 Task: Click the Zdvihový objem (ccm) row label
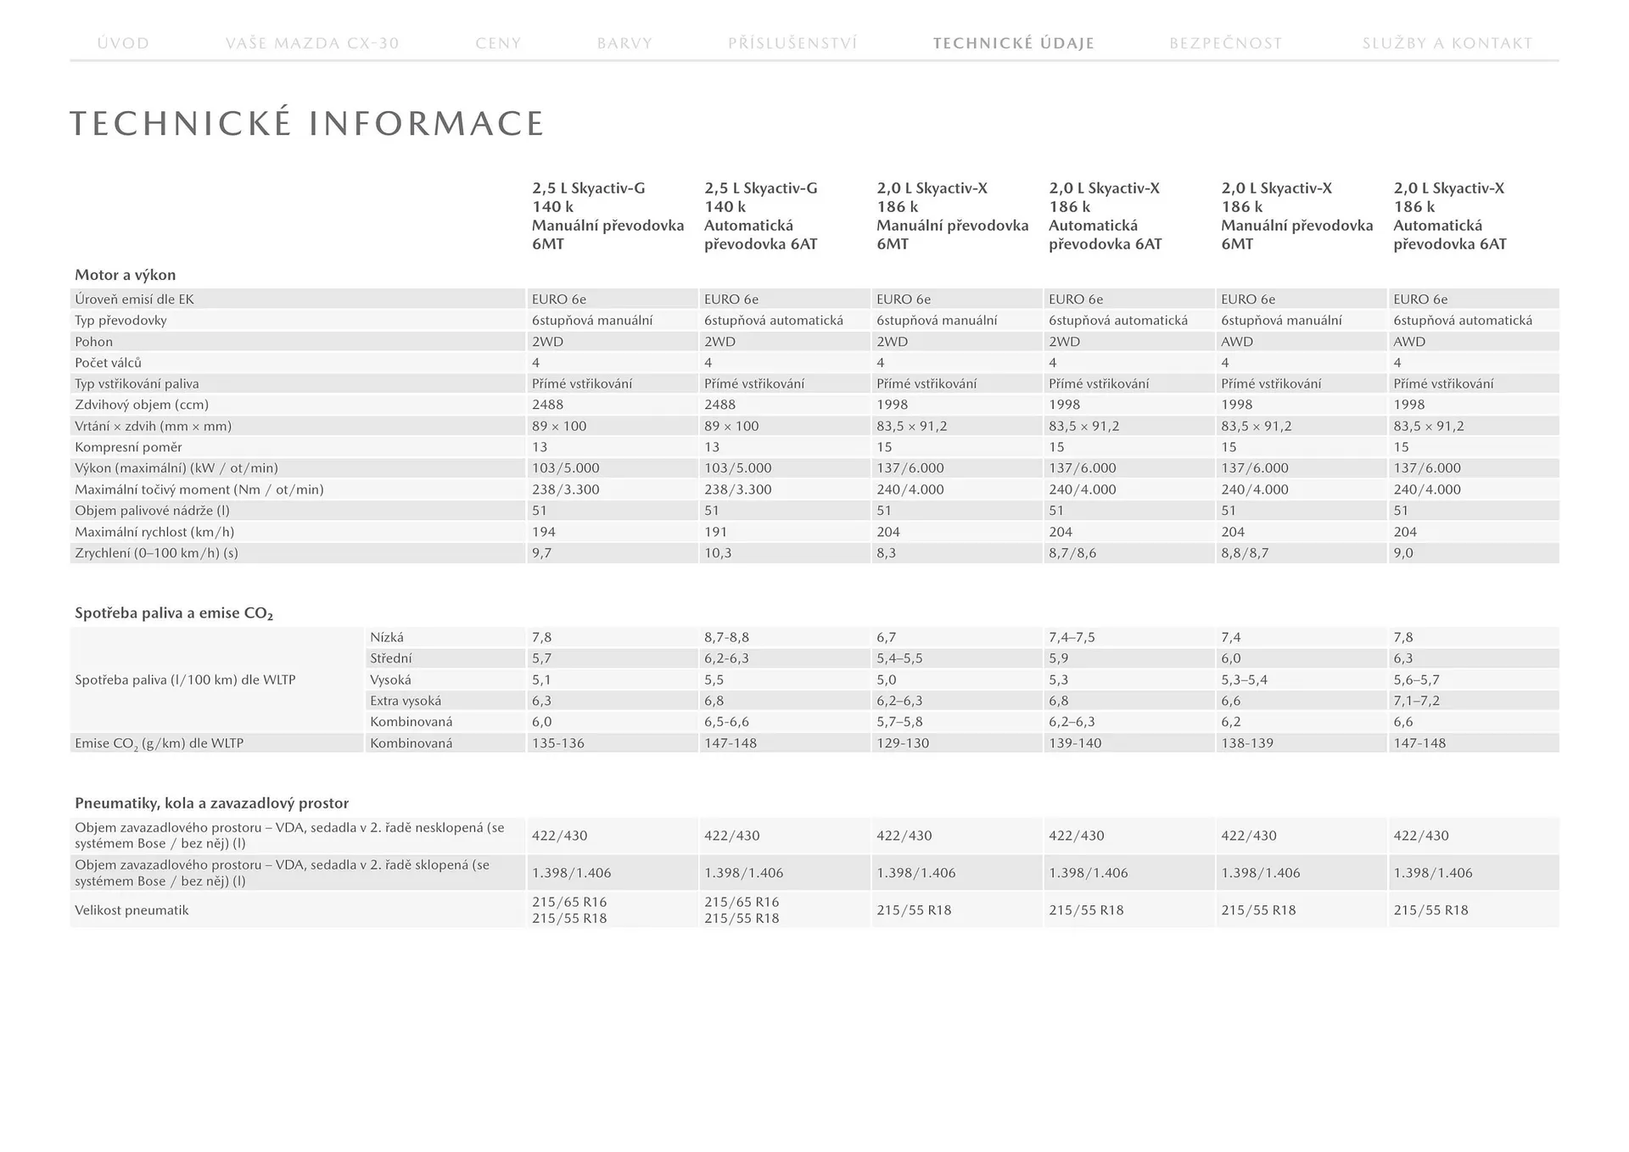click(x=142, y=405)
